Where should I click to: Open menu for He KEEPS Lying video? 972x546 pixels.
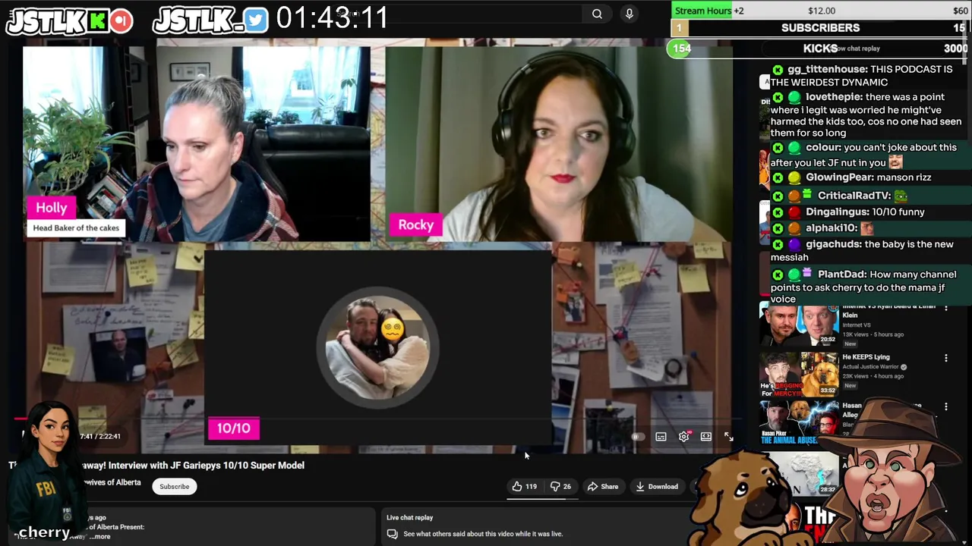pyautogui.click(x=945, y=358)
